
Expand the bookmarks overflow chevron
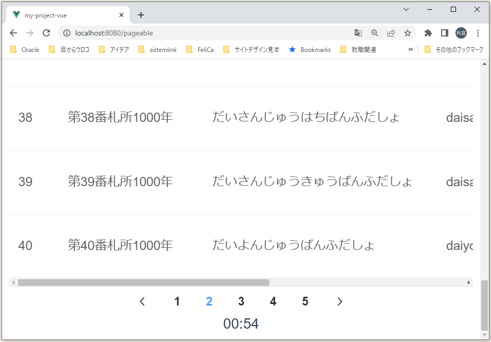(x=410, y=49)
